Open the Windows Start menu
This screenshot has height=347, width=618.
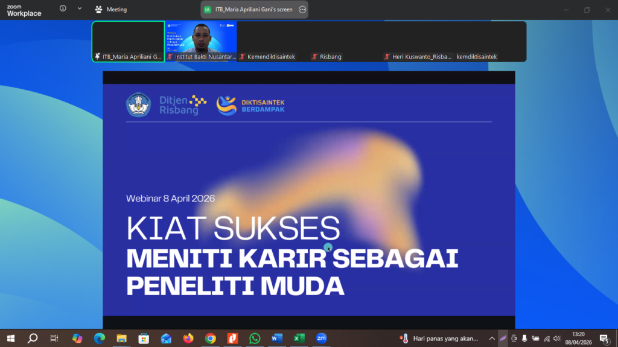(x=11, y=338)
